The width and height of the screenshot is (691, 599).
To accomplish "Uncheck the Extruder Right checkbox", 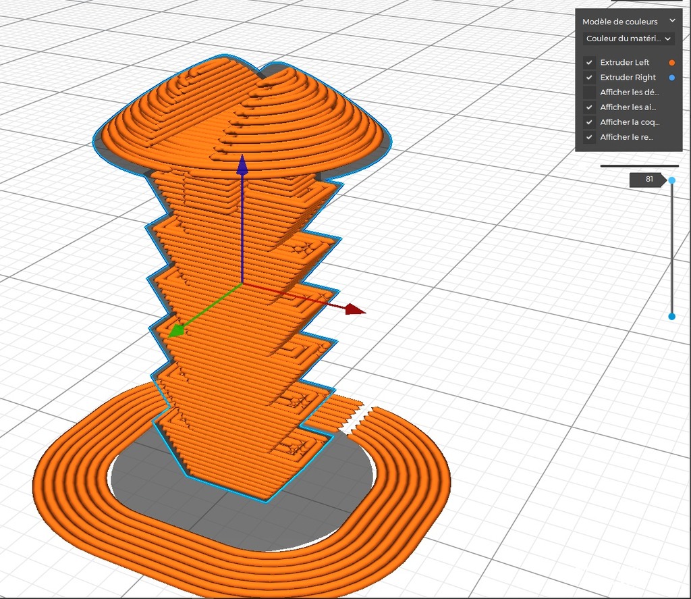I will (590, 78).
